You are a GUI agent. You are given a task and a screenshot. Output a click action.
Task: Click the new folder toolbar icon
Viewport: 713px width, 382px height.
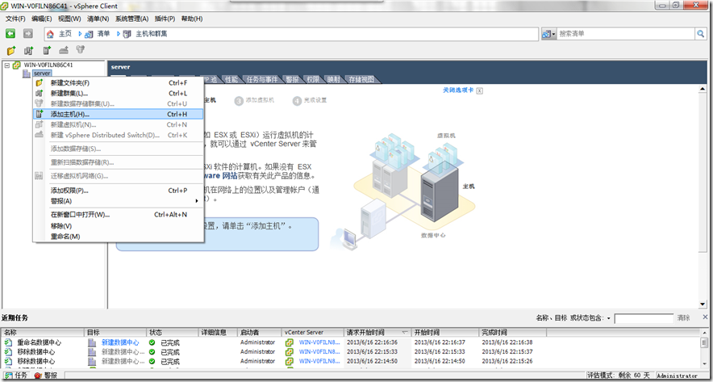(11, 50)
